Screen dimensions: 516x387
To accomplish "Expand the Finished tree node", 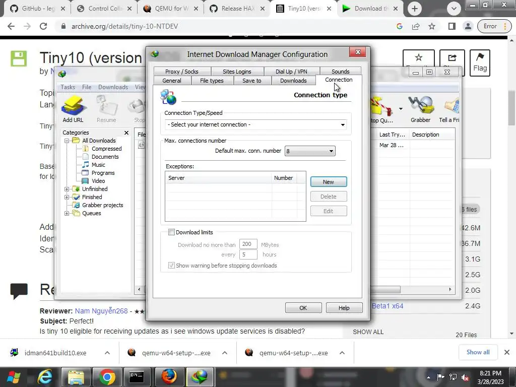I will pyautogui.click(x=67, y=197).
